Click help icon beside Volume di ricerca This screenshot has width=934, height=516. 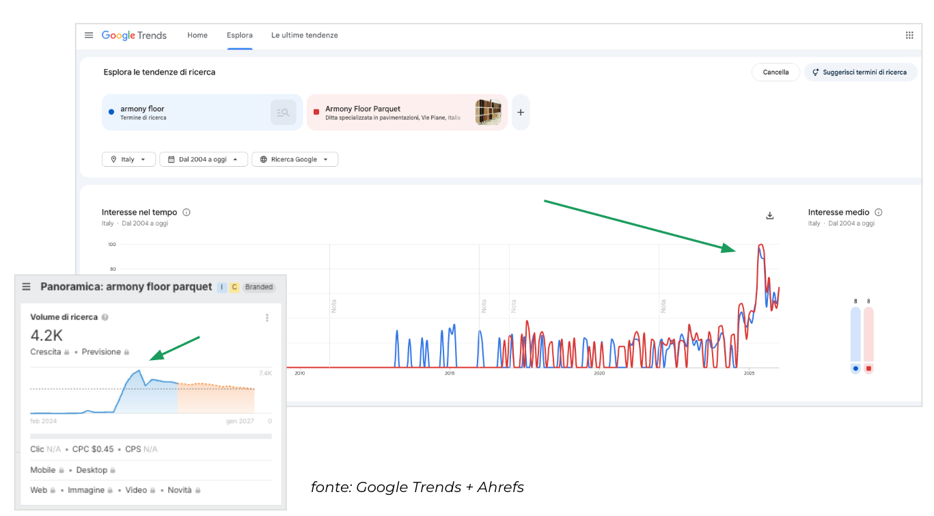[105, 317]
